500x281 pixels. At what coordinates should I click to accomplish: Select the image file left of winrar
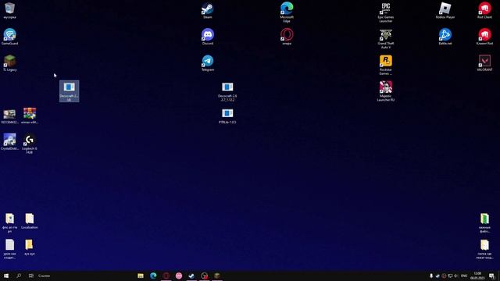[x=9, y=116]
